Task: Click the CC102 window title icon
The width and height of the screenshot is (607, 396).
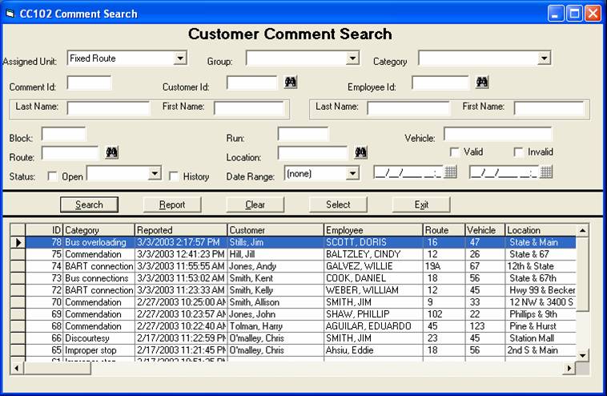Action: (x=10, y=14)
